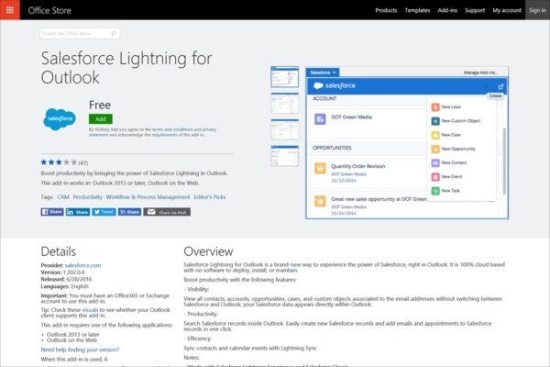Screen dimensions: 550x367
Task: Select the first screenshot thumbnail
Action: [284, 76]
